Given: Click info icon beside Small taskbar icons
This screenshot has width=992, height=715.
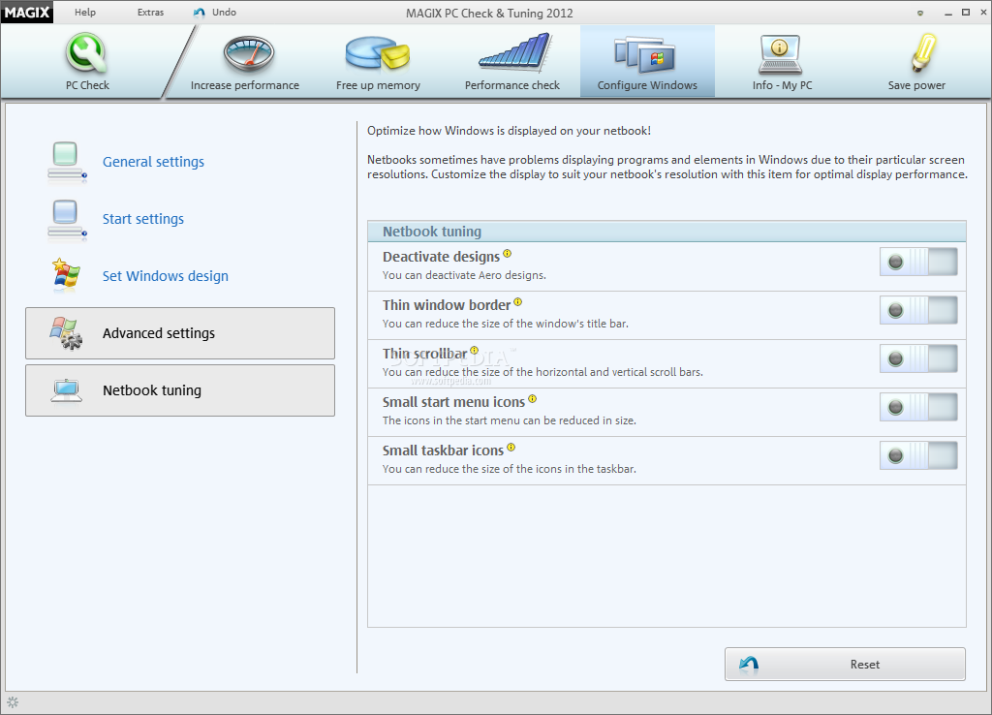Looking at the screenshot, I should [x=511, y=448].
